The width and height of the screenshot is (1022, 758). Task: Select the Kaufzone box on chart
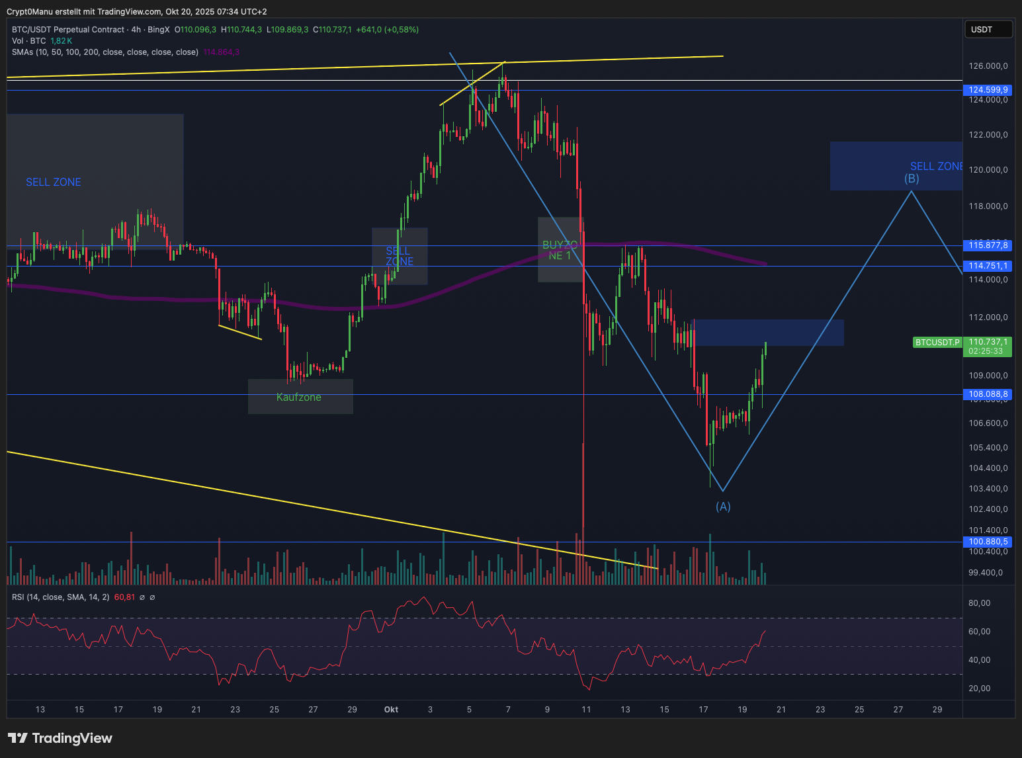(300, 397)
